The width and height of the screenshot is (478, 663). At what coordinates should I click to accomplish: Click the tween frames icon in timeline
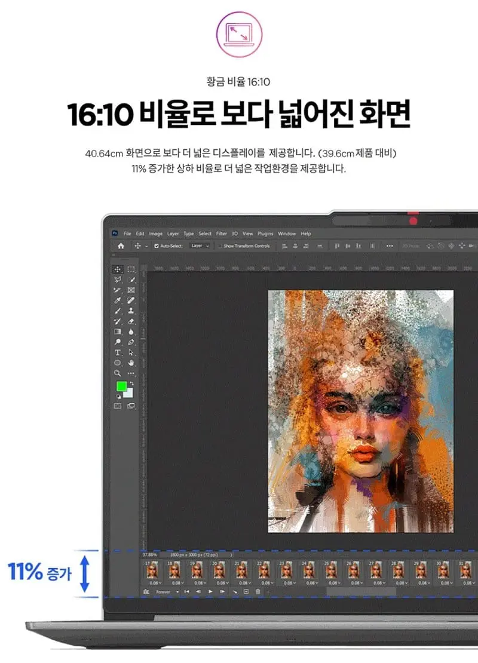tap(235, 591)
